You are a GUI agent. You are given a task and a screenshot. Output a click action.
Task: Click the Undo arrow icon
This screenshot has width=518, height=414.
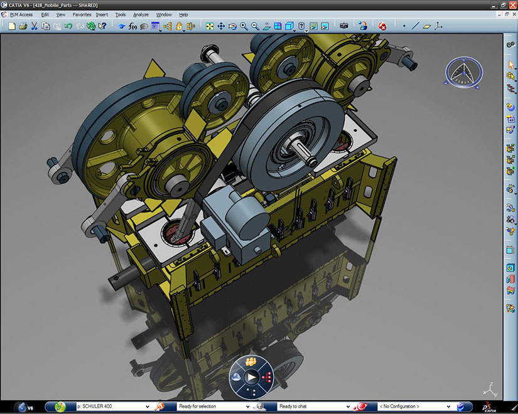point(68,26)
